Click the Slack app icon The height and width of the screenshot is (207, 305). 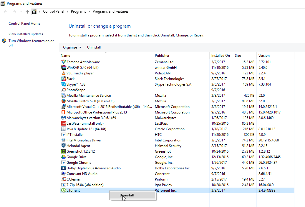tap(63, 79)
